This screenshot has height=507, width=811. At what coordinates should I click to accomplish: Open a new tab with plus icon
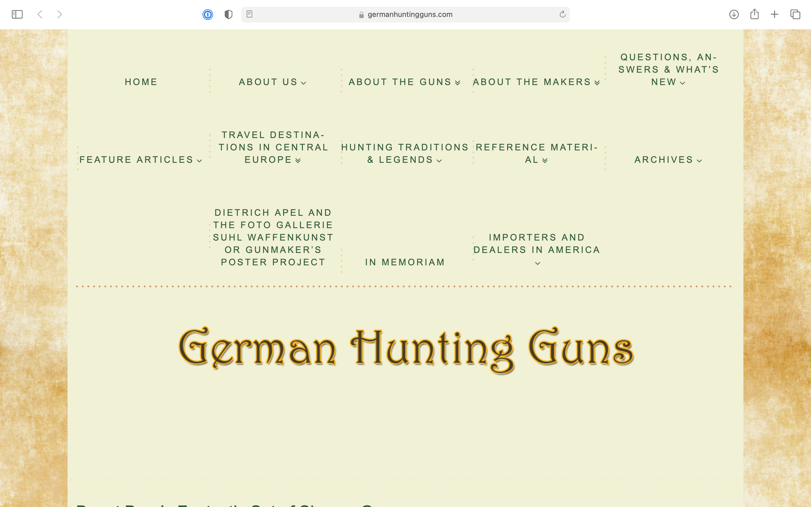point(774,14)
